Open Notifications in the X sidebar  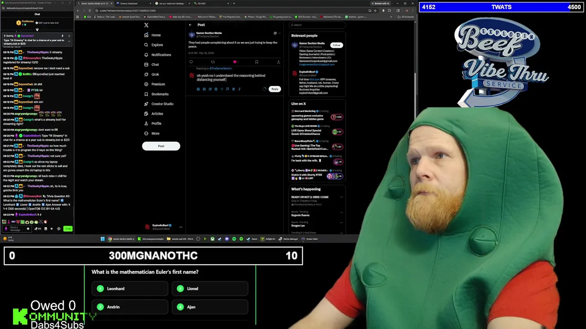tap(157, 55)
